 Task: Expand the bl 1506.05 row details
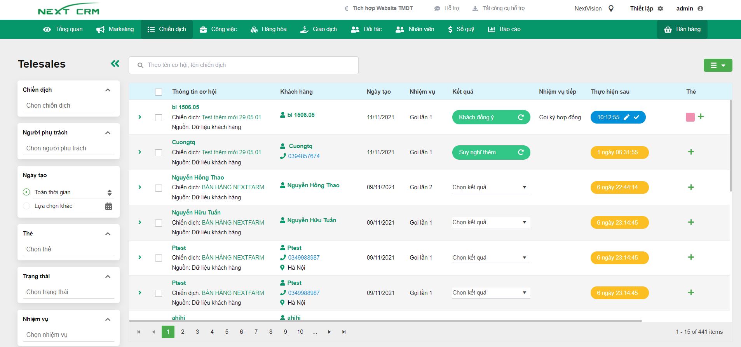(140, 117)
